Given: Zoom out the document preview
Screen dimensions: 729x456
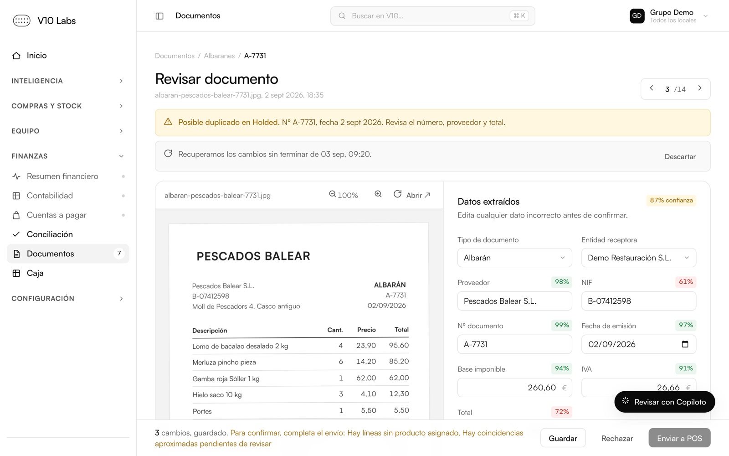Looking at the screenshot, I should click(x=333, y=194).
